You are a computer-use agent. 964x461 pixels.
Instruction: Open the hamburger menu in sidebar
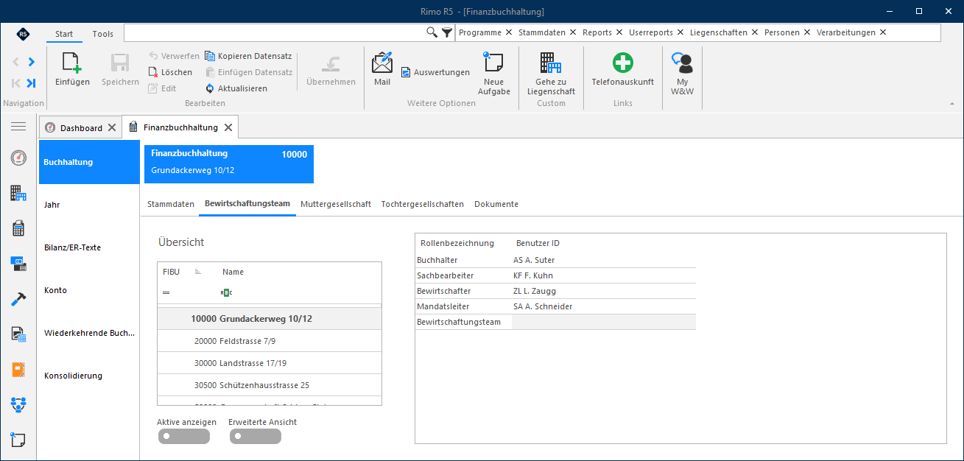click(x=18, y=127)
